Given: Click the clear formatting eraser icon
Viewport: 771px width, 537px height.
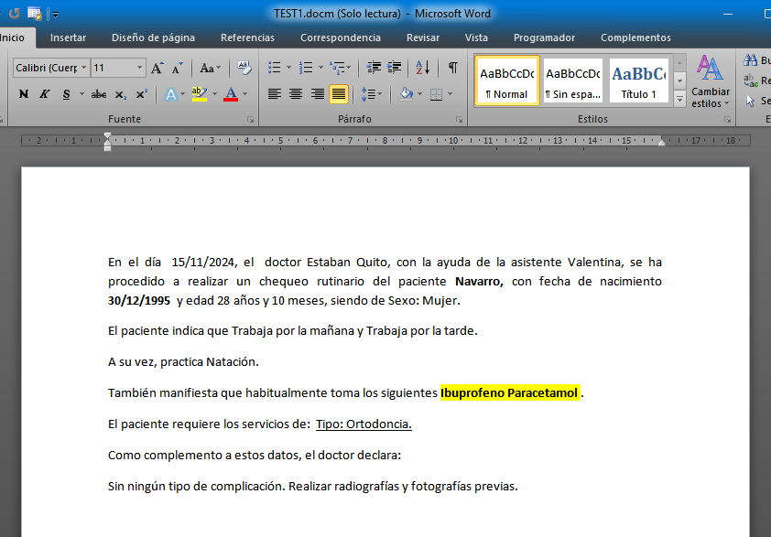Looking at the screenshot, I should point(244,68).
